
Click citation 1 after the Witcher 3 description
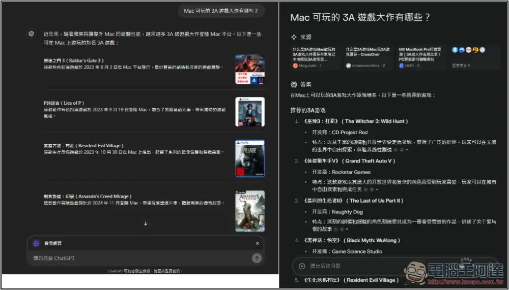(x=395, y=150)
